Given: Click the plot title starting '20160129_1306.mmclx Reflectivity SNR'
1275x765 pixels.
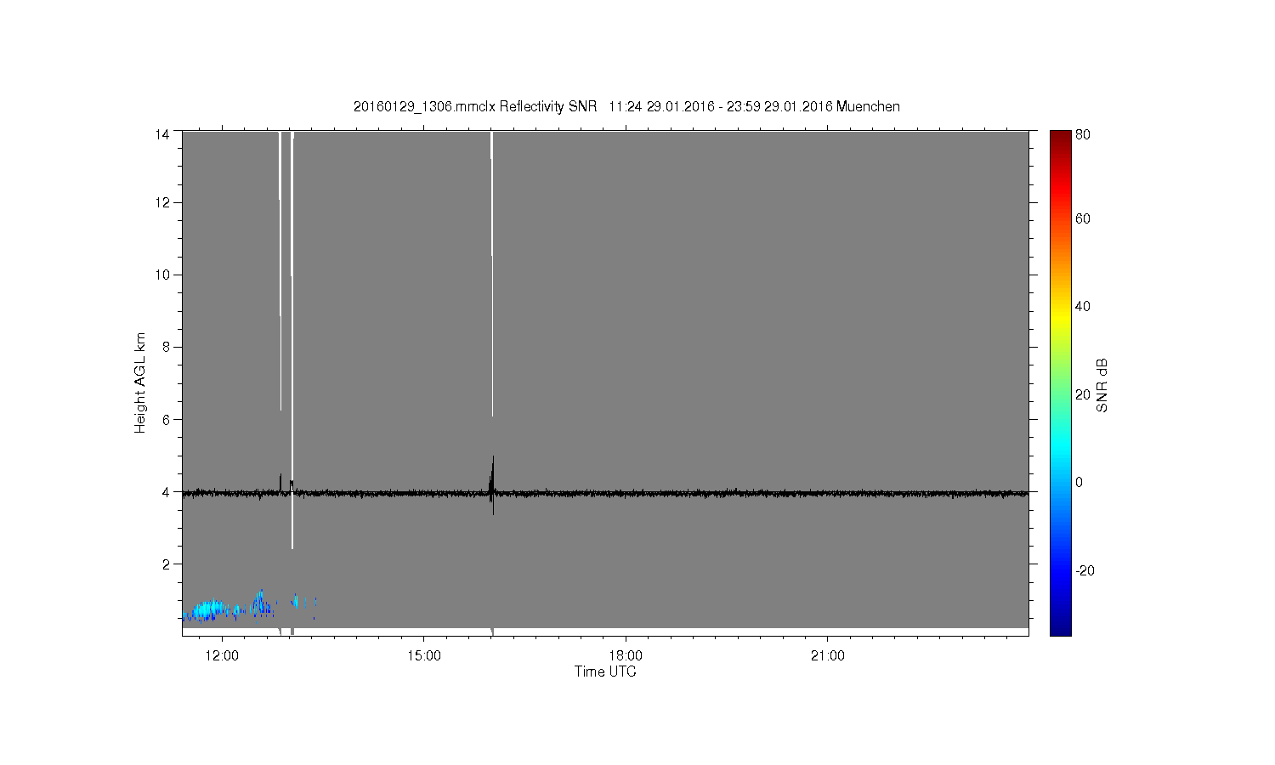Looking at the screenshot, I should click(x=626, y=106).
